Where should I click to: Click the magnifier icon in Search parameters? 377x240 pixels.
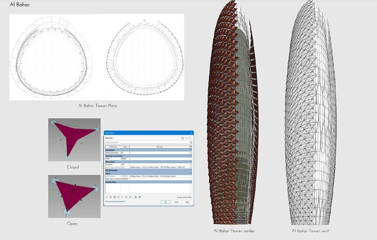(191, 142)
